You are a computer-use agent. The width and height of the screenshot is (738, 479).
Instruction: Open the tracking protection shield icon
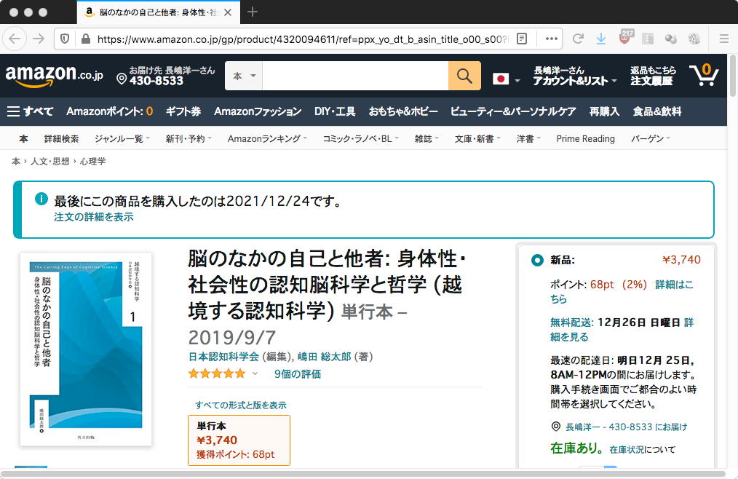[65, 39]
